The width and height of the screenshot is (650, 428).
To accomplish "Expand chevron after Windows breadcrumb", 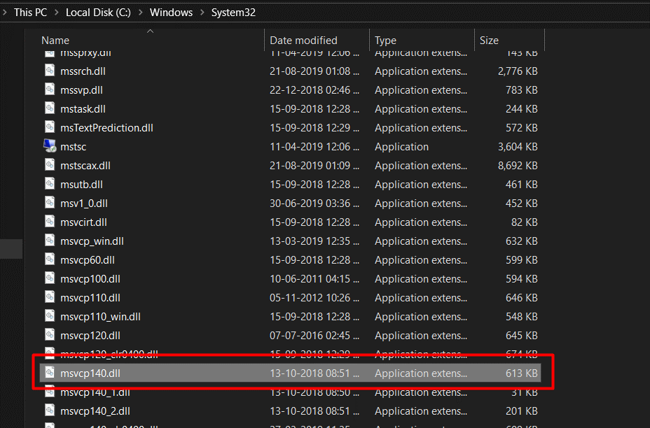I will tap(202, 13).
